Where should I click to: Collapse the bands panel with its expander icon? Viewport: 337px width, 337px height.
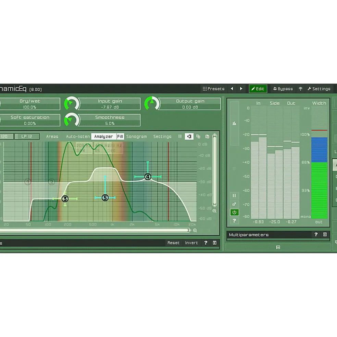[x=214, y=243]
